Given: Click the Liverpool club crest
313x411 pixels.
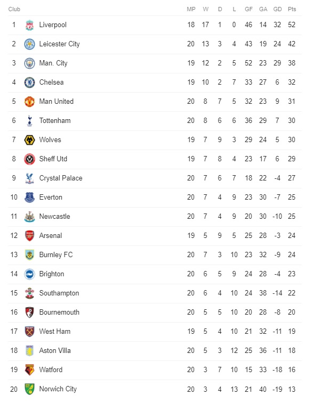Looking at the screenshot, I should pos(29,25).
